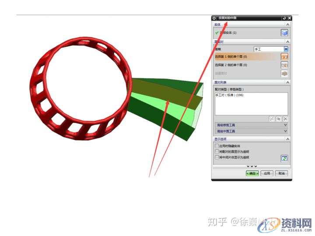Viewport: 315px width, 236px height.
Task: Collapse the 显示选项 section
Action: tap(287, 139)
